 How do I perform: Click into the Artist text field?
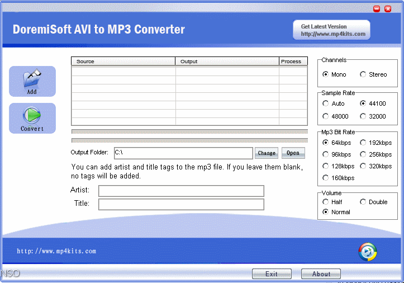(181, 191)
